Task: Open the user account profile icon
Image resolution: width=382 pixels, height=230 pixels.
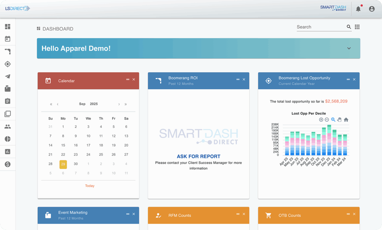Action: pos(372,9)
